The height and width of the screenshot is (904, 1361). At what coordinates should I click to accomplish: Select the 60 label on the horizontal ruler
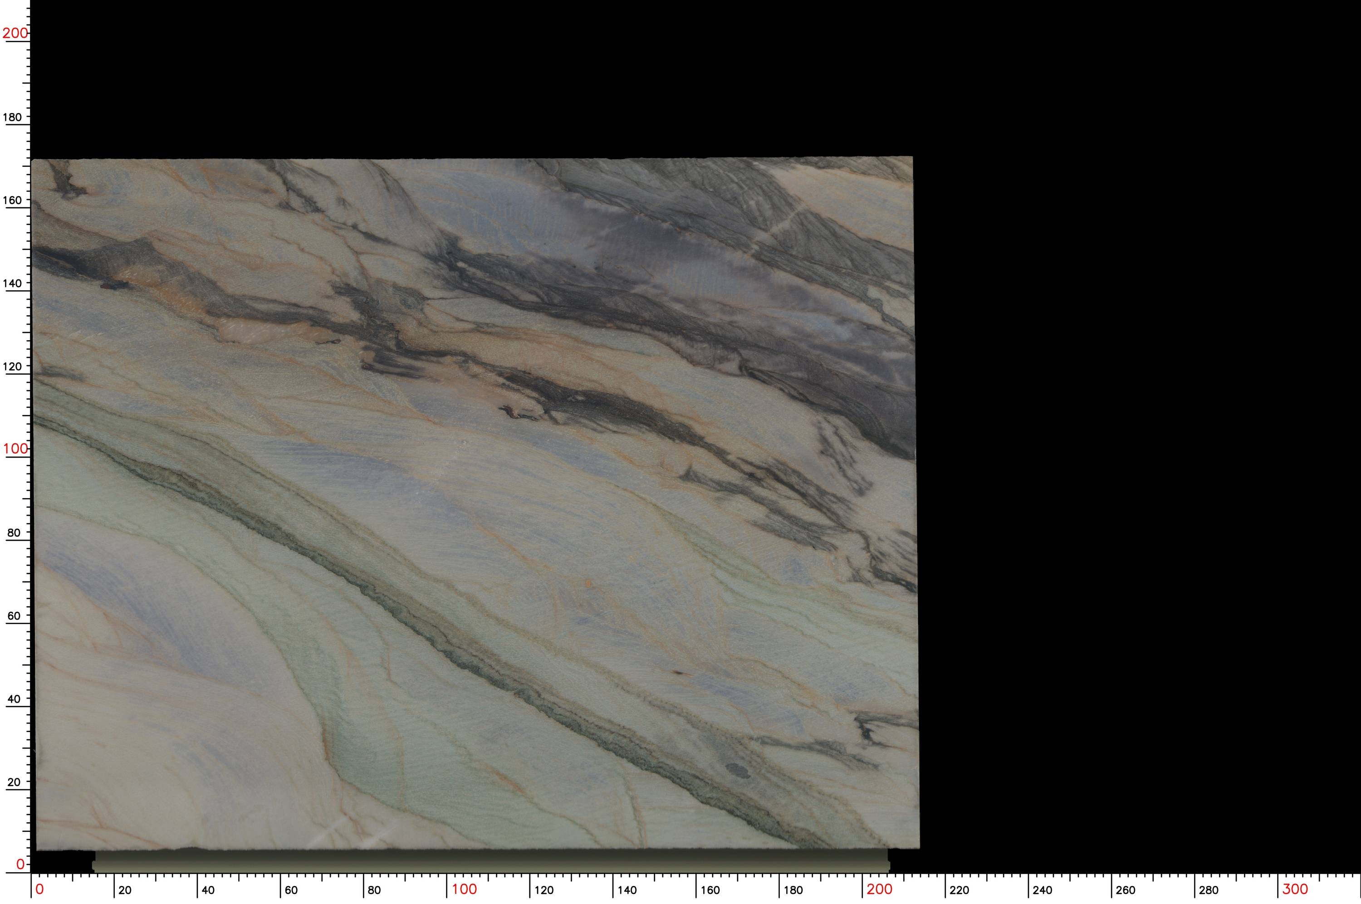click(291, 890)
